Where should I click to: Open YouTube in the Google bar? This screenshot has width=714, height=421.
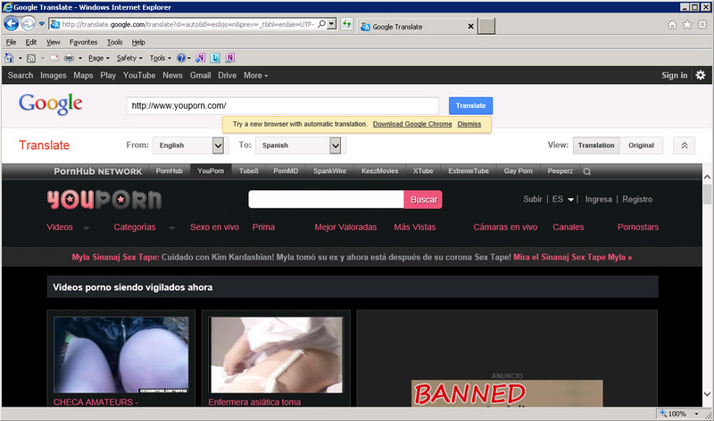(x=139, y=75)
